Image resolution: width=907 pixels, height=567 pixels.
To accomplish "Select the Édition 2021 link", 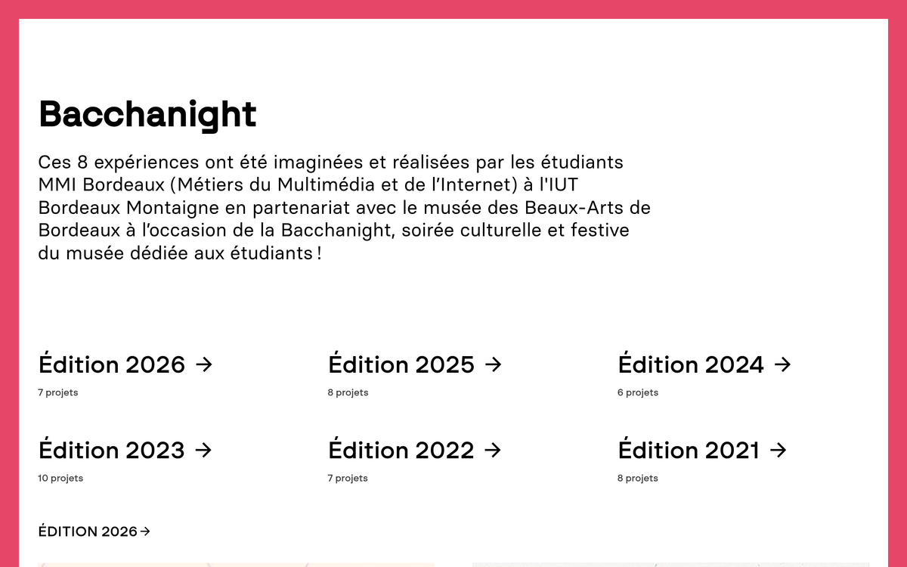I will click(x=689, y=451).
